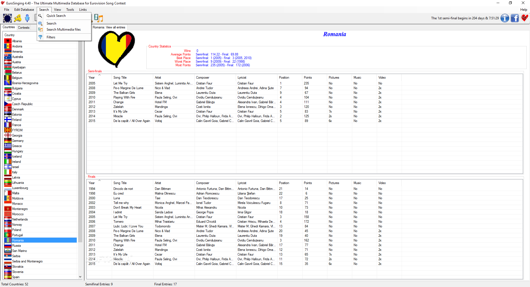Click the Finland flag icon
The width and height of the screenshot is (530, 287).
[8, 120]
